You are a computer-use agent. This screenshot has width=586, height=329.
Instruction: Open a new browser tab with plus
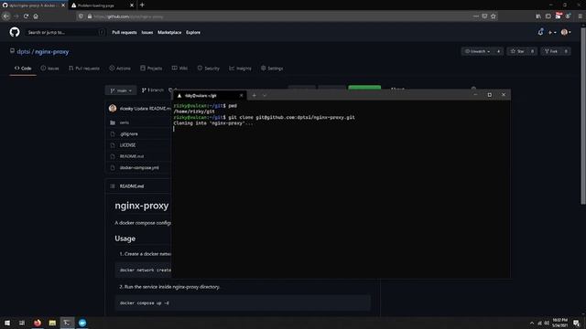(x=142, y=5)
